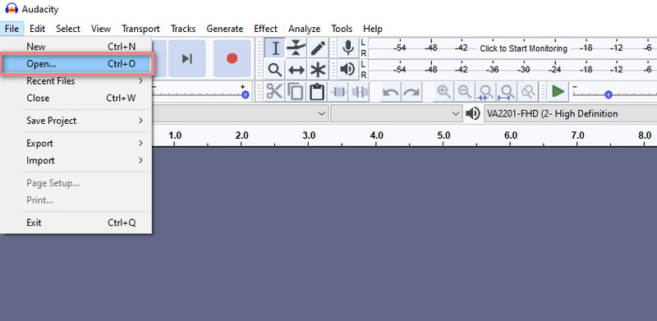Select the Time Shift tool
The image size is (657, 321).
[296, 70]
